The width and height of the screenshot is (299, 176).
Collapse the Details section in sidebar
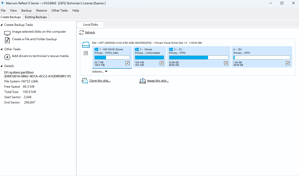pos(2,66)
